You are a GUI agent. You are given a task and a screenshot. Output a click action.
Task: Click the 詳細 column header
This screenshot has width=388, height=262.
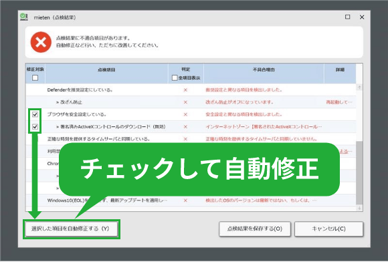340,74
